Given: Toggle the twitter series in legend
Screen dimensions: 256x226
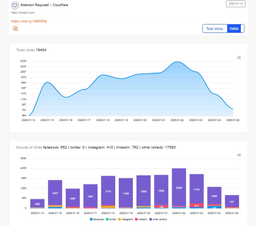Looking at the screenshot, I should 111,219.
